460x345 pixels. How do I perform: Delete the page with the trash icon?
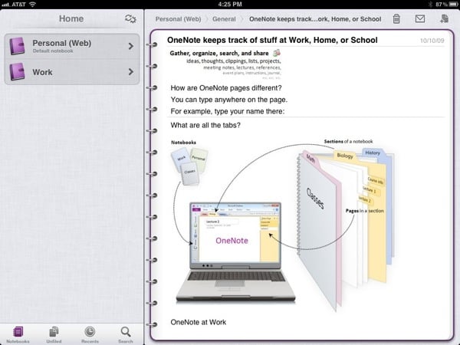click(396, 18)
